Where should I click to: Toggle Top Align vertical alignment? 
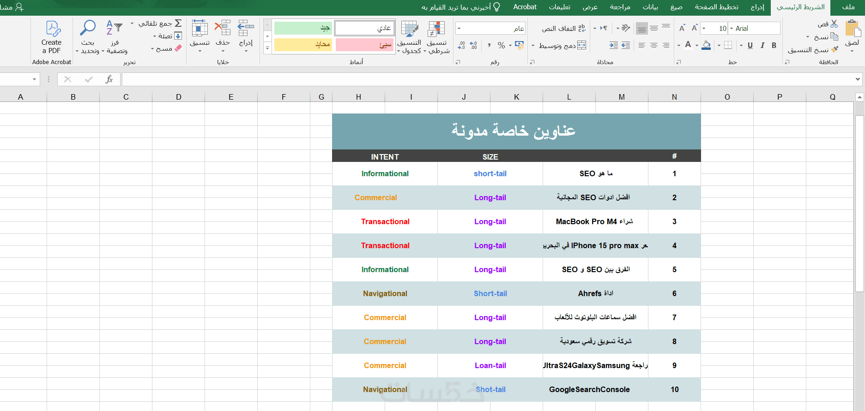pyautogui.click(x=666, y=26)
